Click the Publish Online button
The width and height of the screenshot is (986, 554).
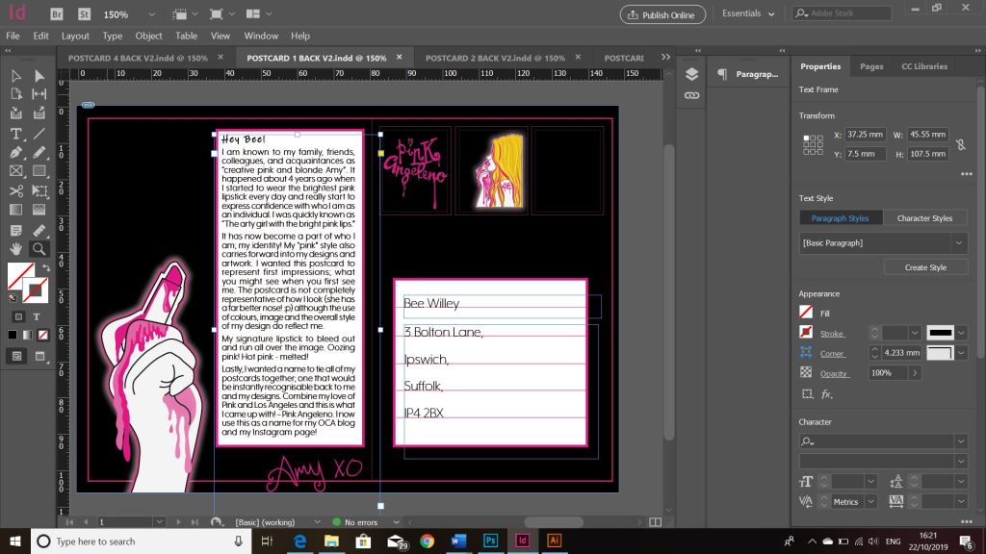point(662,14)
